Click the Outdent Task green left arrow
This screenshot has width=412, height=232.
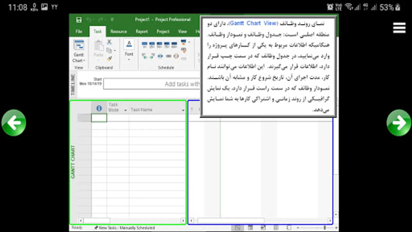pyautogui.click(x=145, y=56)
